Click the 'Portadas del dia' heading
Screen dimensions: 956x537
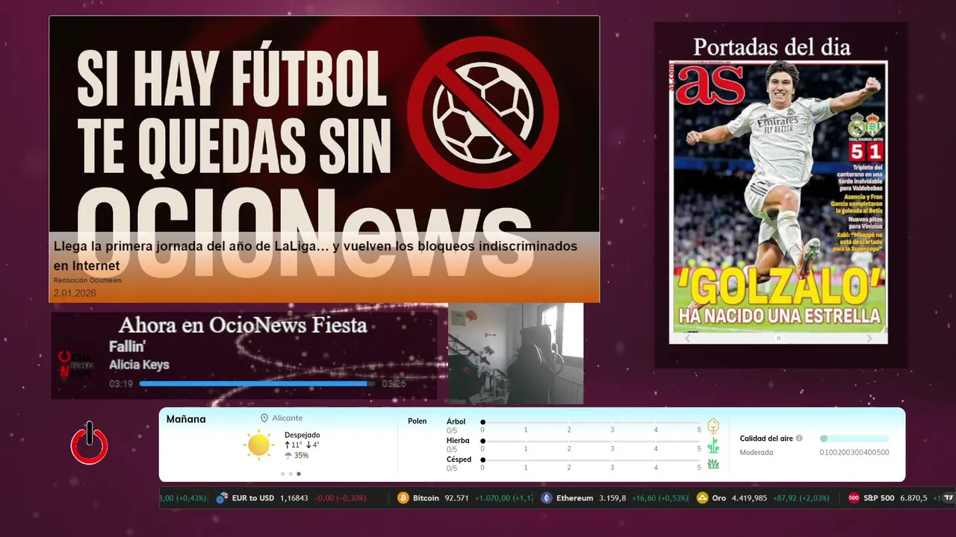coord(772,47)
